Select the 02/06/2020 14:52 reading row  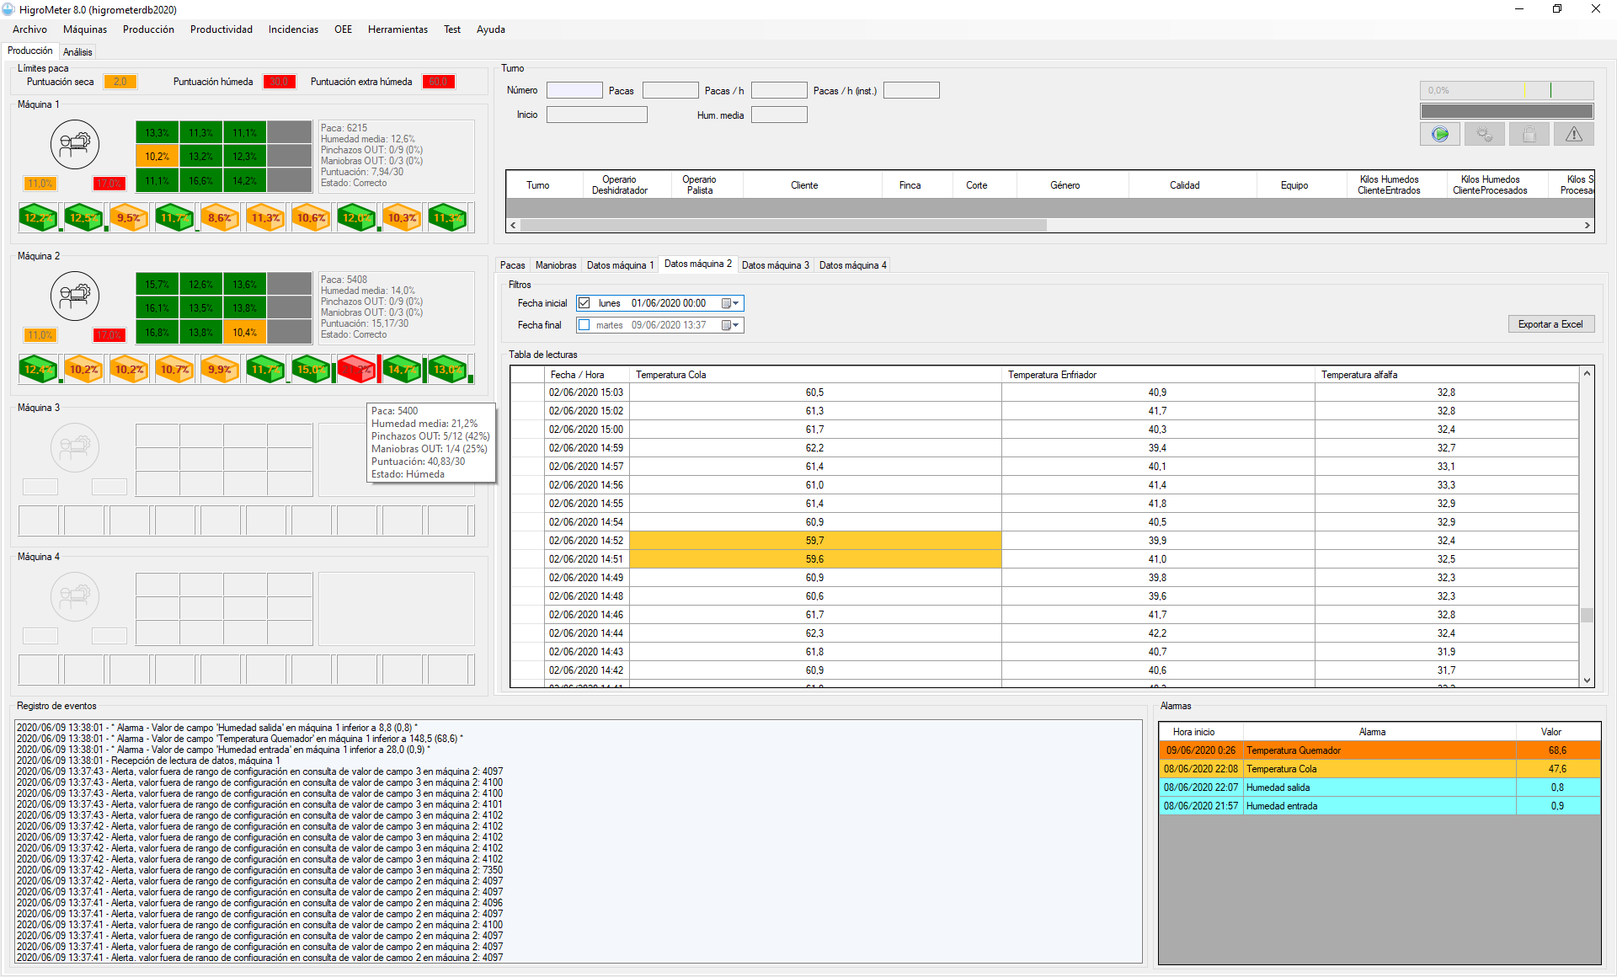(x=1044, y=541)
